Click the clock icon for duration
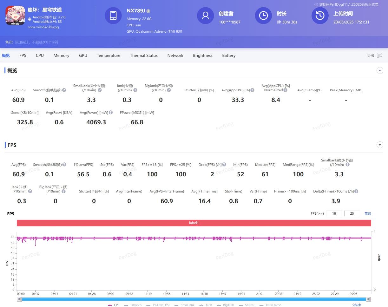 pos(263,16)
